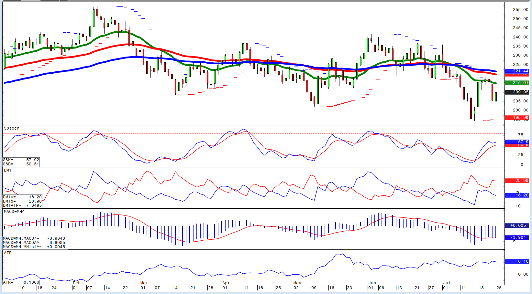This screenshot has width=532, height=294.
Task: Click the Jun month label on date axis
Action: pos(372,283)
